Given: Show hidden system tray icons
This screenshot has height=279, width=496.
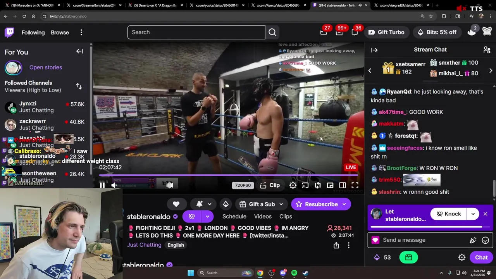Looking at the screenshot, I should [x=441, y=273].
